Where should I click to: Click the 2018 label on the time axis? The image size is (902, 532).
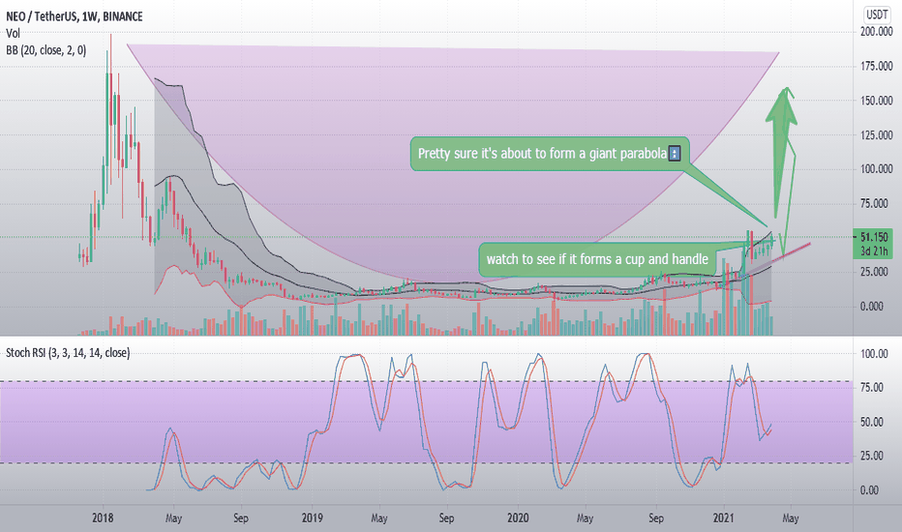click(103, 518)
